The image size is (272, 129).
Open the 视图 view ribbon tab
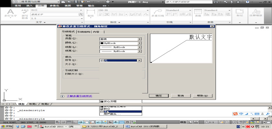pos(68,5)
